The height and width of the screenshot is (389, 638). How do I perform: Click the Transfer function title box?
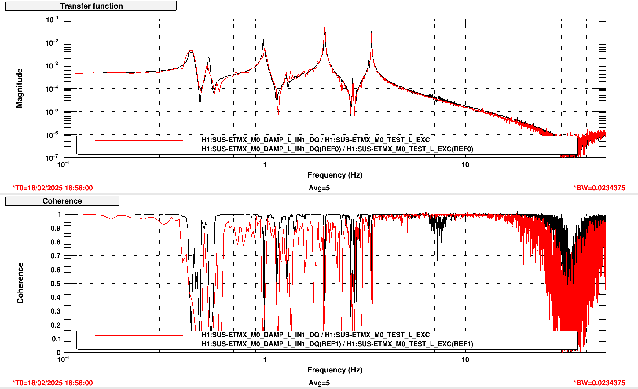(x=91, y=6)
